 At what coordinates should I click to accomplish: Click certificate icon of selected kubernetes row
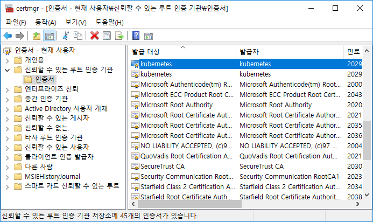coord(135,64)
